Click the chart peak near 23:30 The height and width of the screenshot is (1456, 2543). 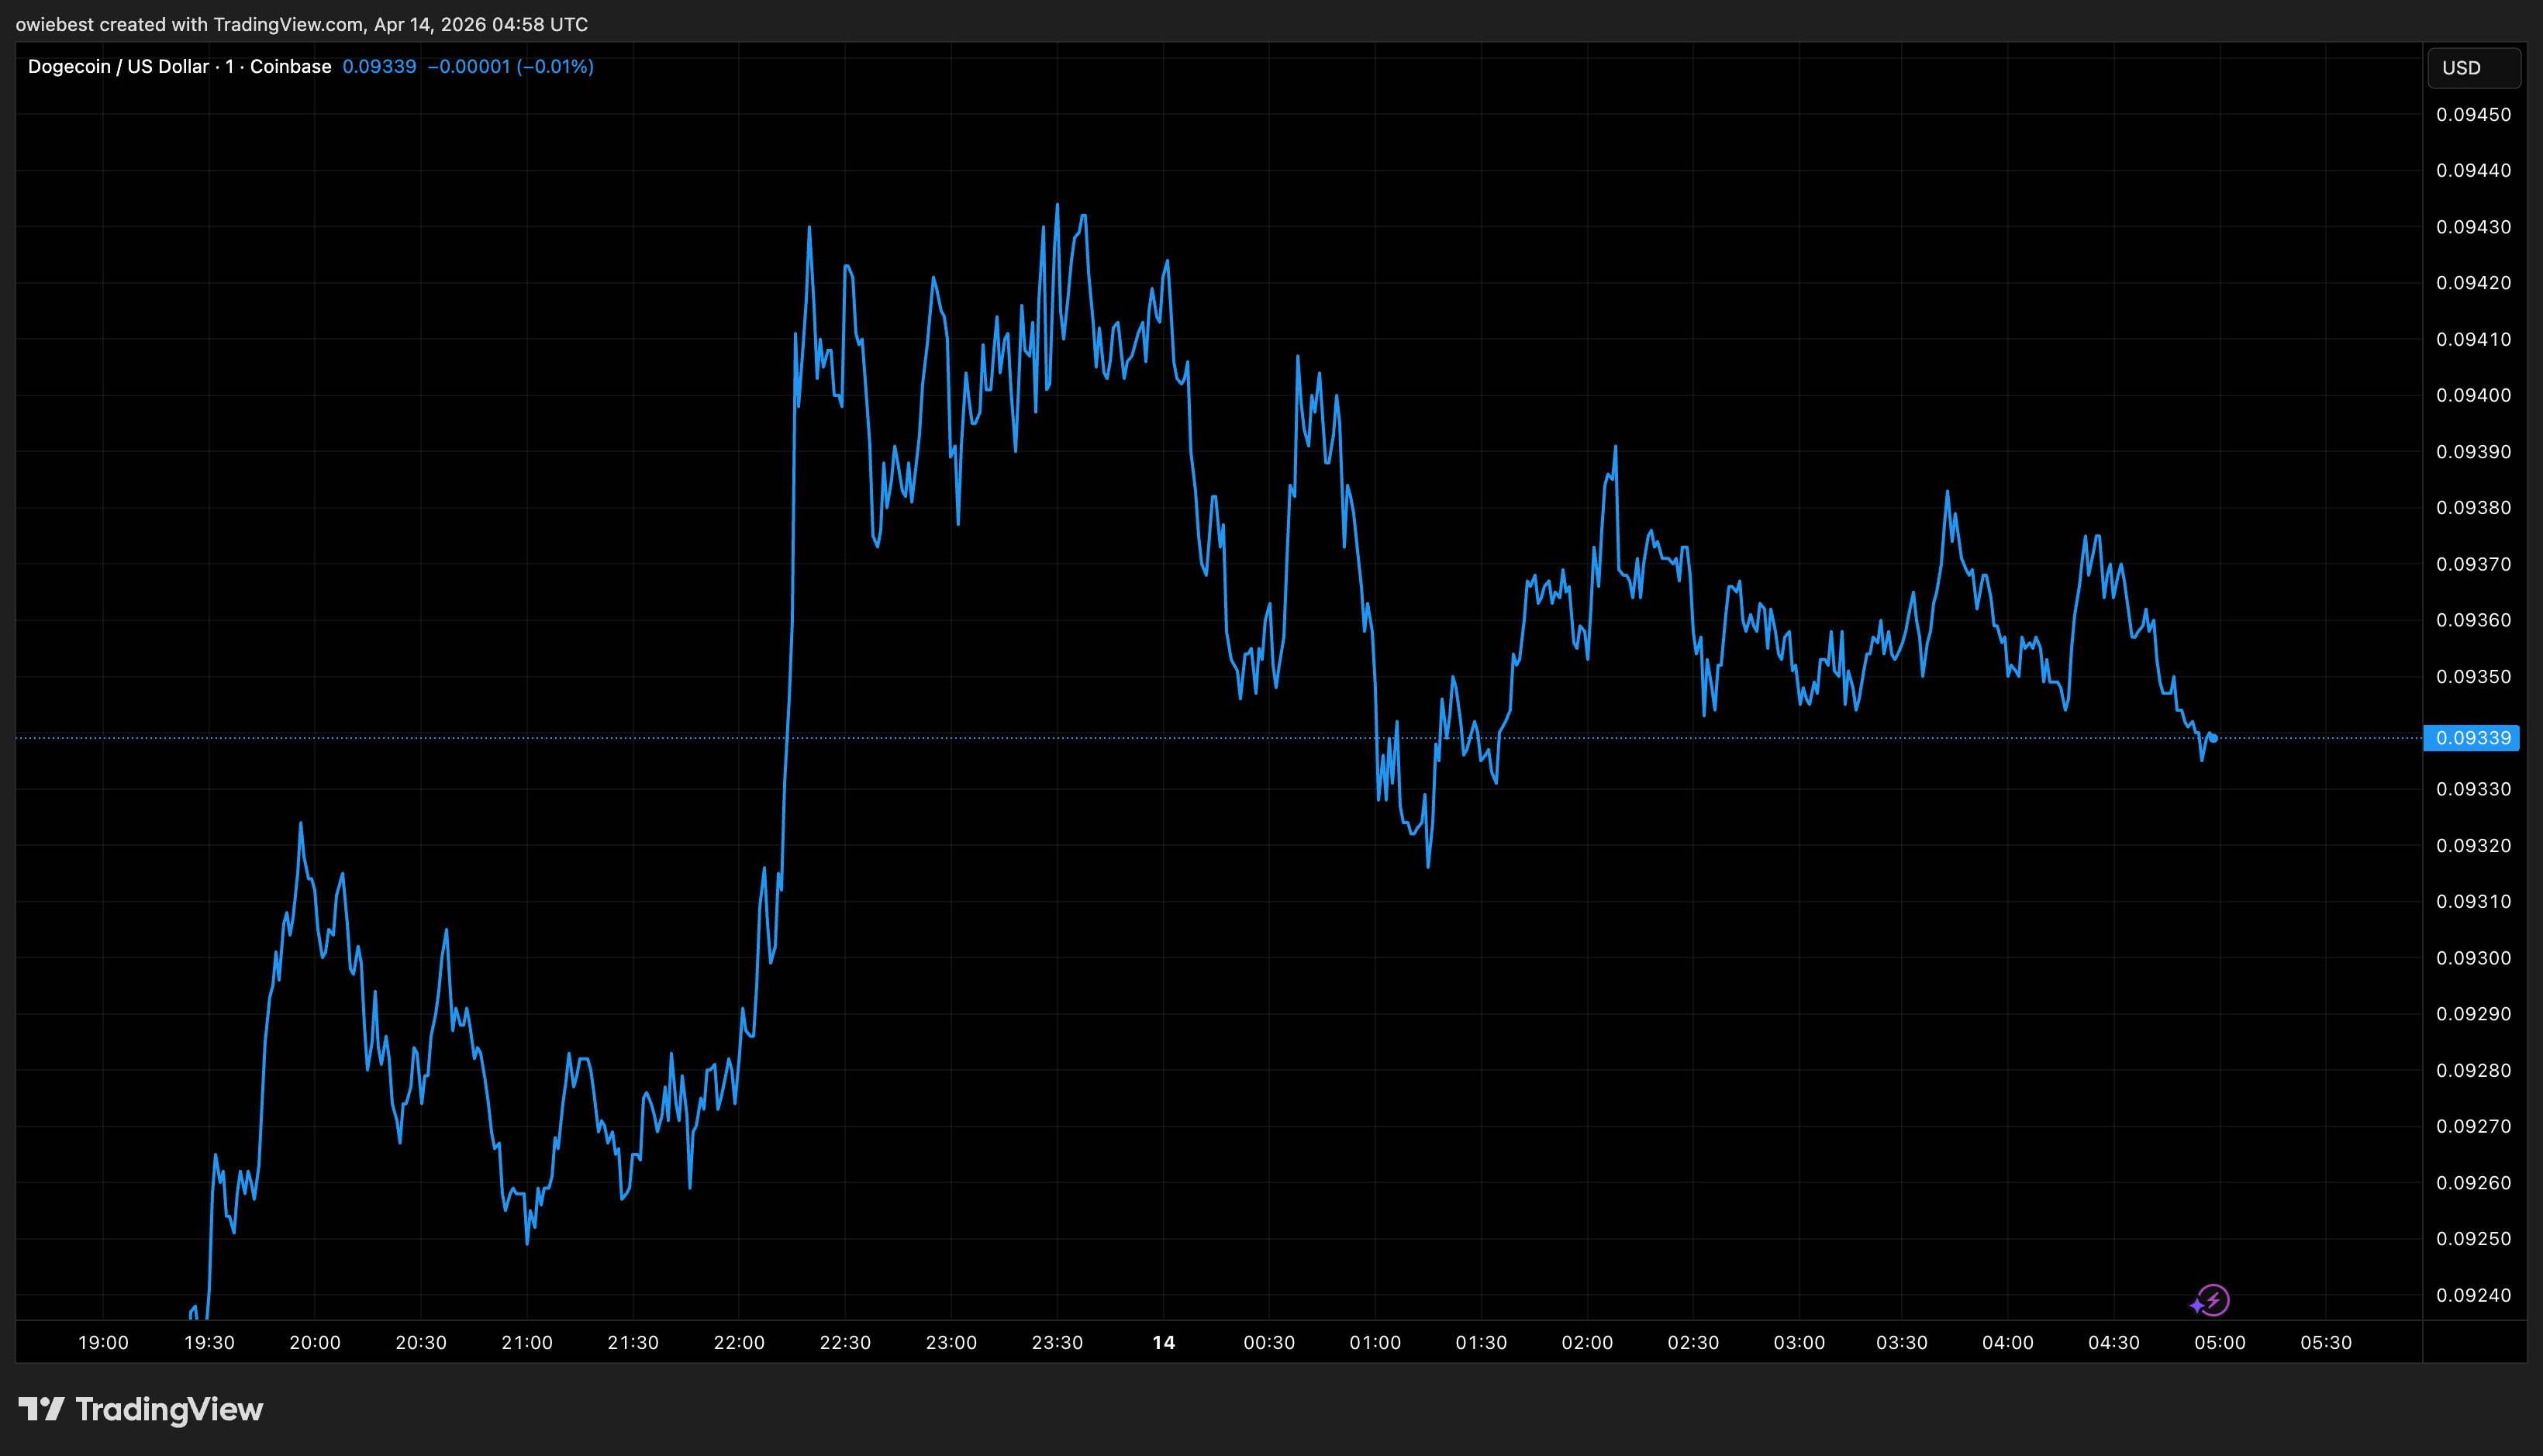click(1058, 205)
